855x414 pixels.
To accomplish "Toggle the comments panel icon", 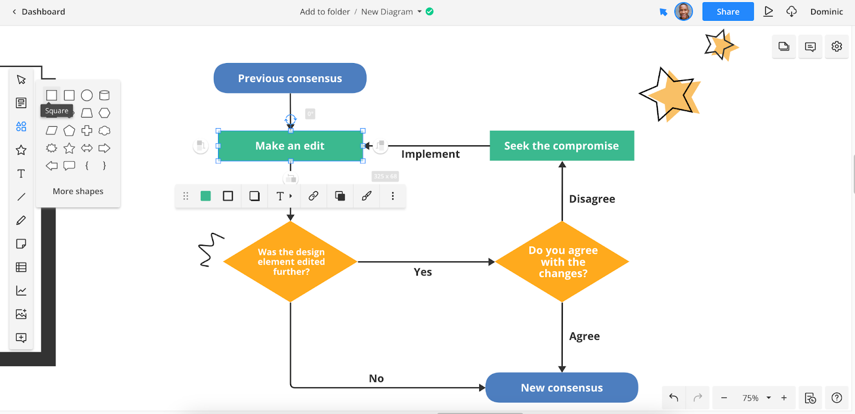I will [x=810, y=47].
